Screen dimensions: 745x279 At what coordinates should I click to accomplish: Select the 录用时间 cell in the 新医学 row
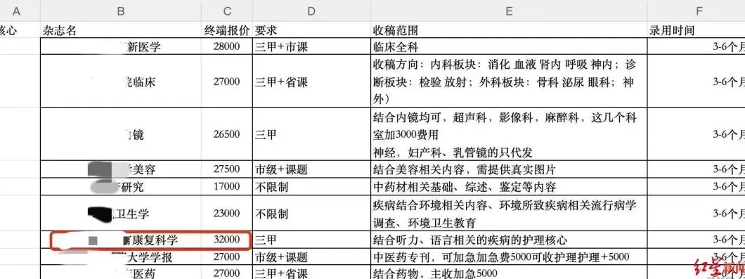pos(696,46)
